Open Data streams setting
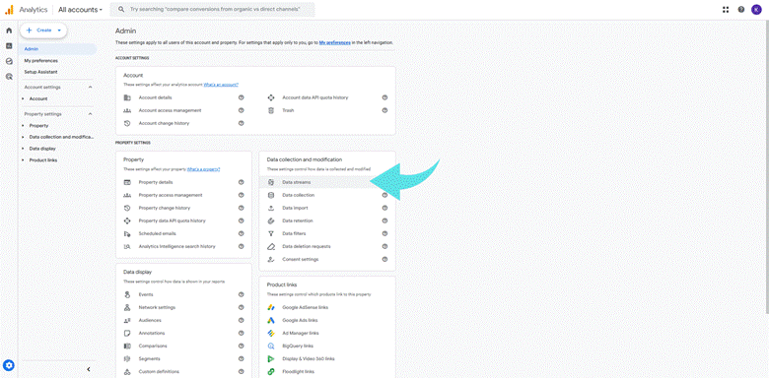769x378 pixels. point(327,182)
